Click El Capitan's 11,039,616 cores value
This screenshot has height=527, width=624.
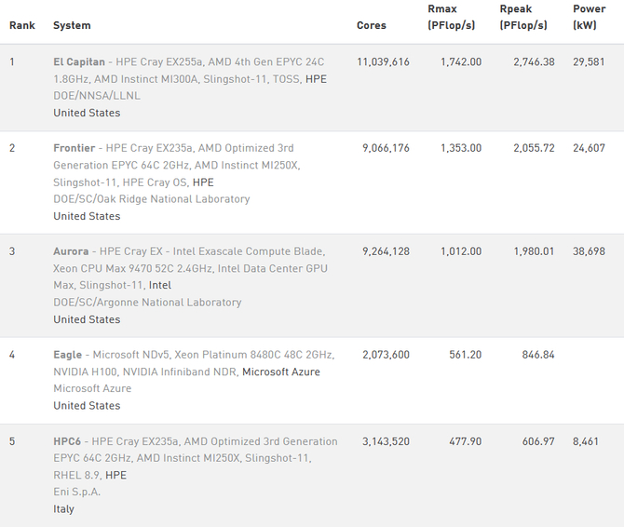tap(383, 62)
